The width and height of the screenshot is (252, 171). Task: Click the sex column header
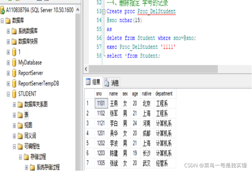(126, 94)
